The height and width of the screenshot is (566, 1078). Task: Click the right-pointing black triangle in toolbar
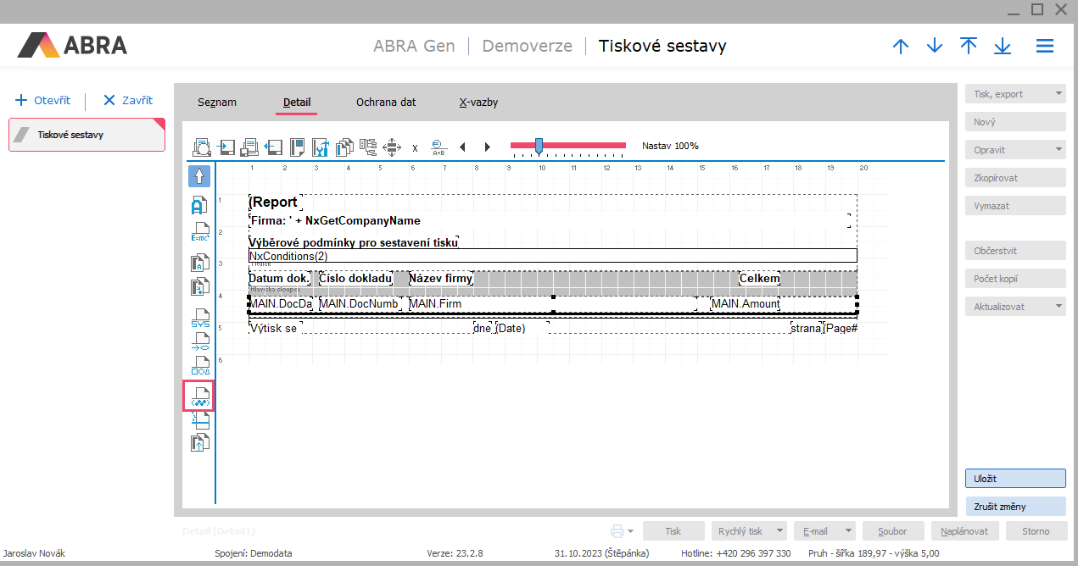tap(488, 147)
